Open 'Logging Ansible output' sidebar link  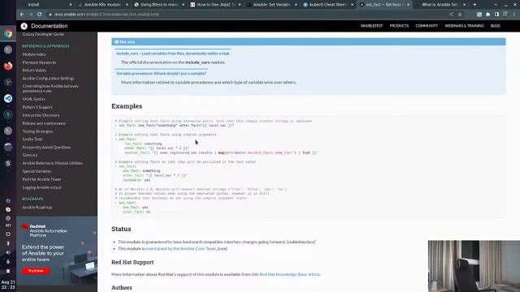tap(41, 187)
